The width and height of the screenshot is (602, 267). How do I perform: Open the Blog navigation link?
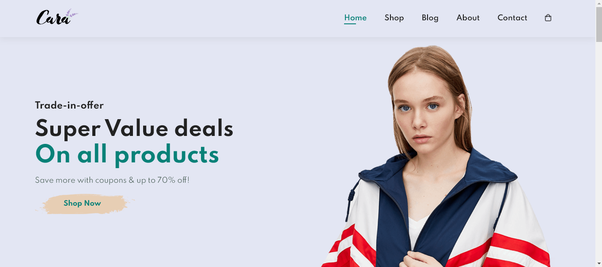click(x=430, y=18)
